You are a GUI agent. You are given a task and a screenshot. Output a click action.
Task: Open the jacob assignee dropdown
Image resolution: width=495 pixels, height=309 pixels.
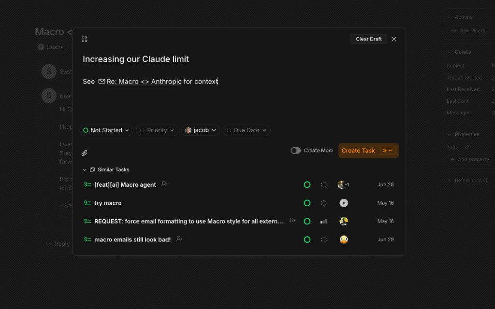[x=201, y=130]
